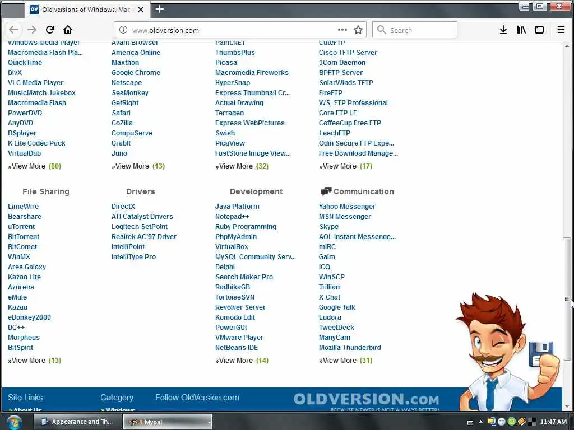Open page actions three-dot menu
This screenshot has height=430, width=574.
342,30
